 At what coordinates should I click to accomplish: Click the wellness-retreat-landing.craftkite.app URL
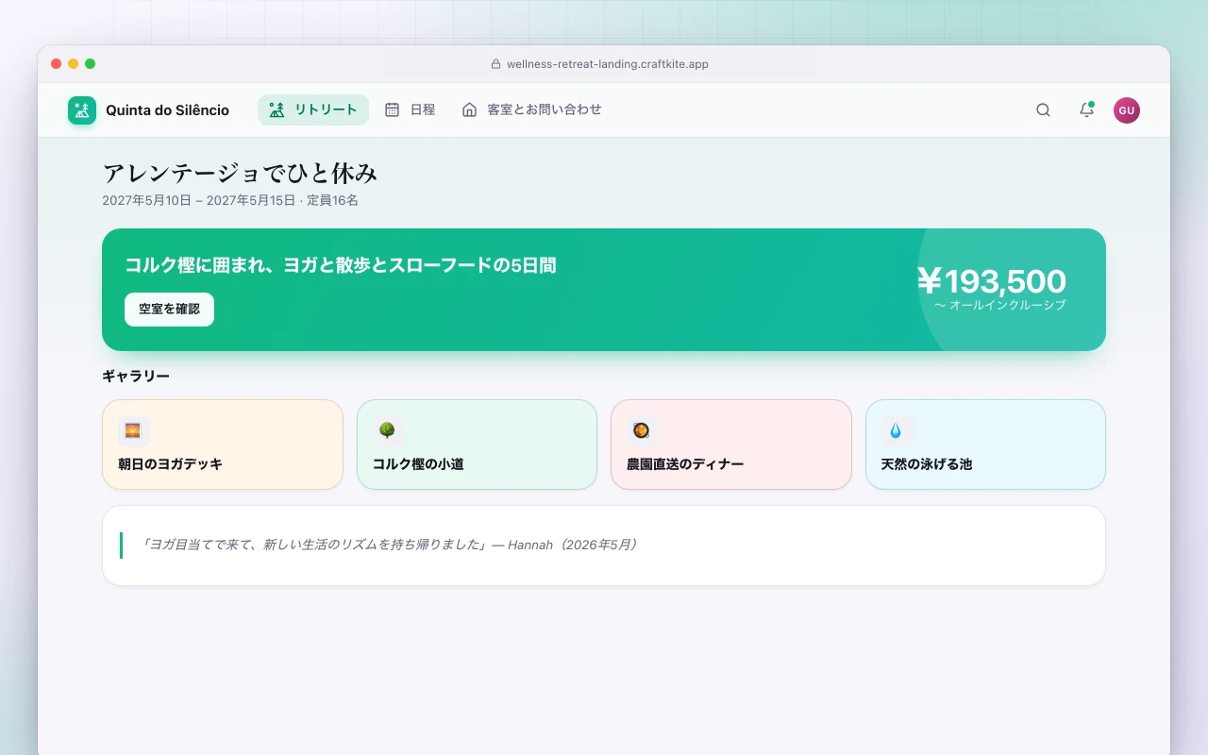click(608, 64)
